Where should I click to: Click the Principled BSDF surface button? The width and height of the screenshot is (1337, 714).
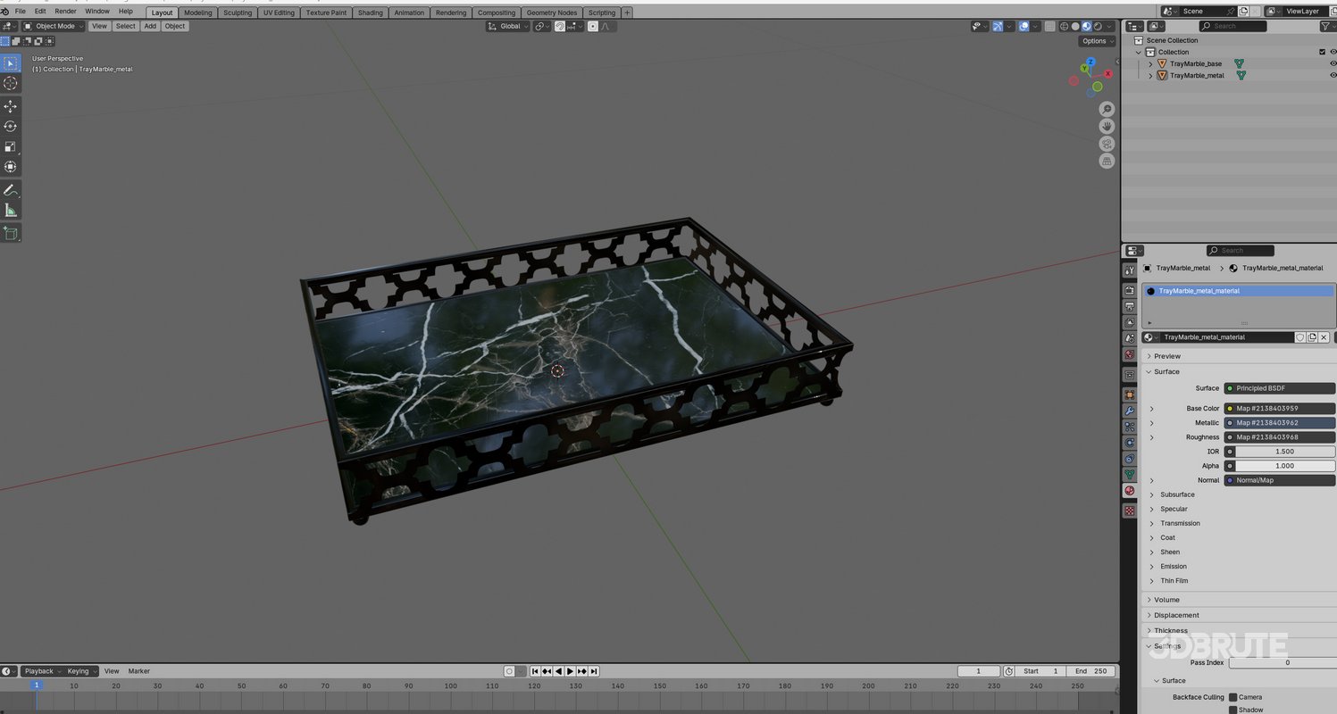tap(1279, 388)
